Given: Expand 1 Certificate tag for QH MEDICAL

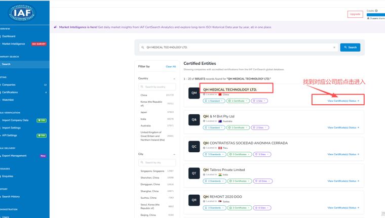Looking at the screenshot, I should point(238,101).
